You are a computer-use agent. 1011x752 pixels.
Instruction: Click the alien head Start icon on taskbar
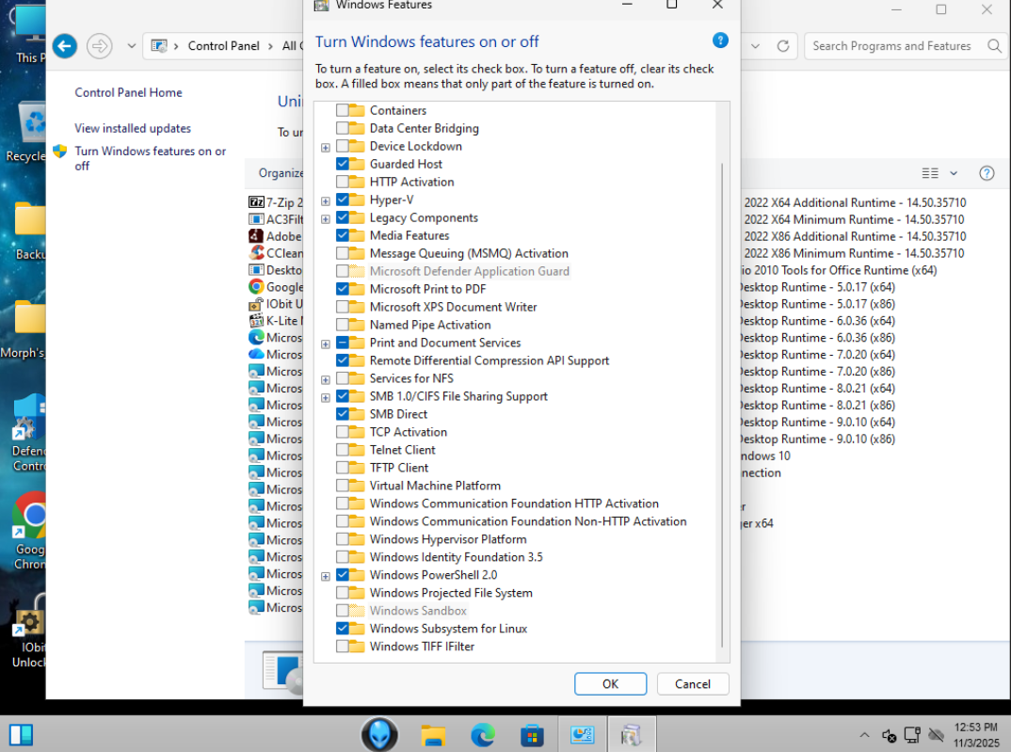pos(381,734)
